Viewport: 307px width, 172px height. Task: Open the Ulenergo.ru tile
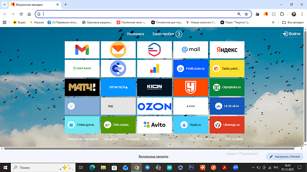pyautogui.click(x=227, y=125)
